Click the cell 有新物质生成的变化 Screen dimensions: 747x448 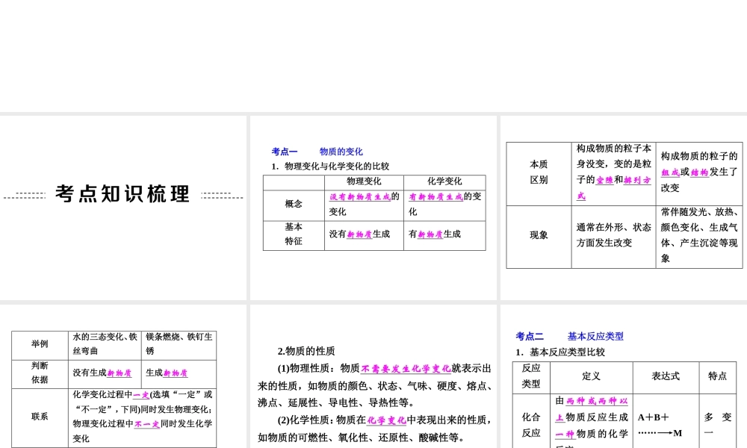[444, 205]
